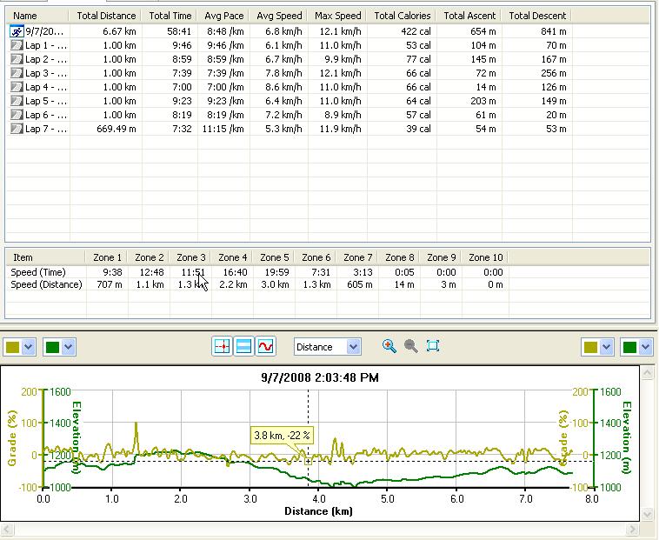Click the 19:59 Zone 5 time value

276,272
